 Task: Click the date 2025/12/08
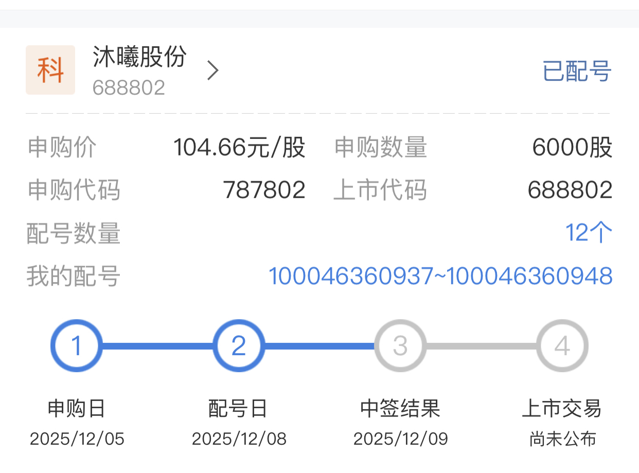coord(239,439)
